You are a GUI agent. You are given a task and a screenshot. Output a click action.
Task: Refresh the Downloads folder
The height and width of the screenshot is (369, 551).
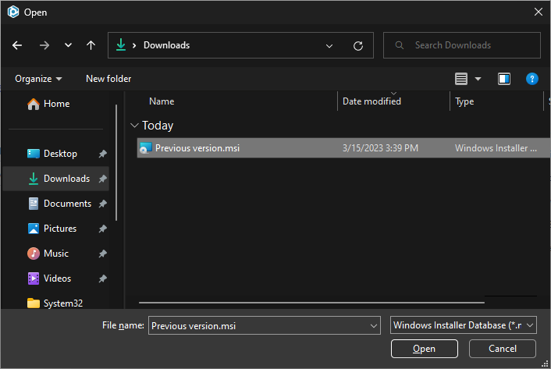358,46
